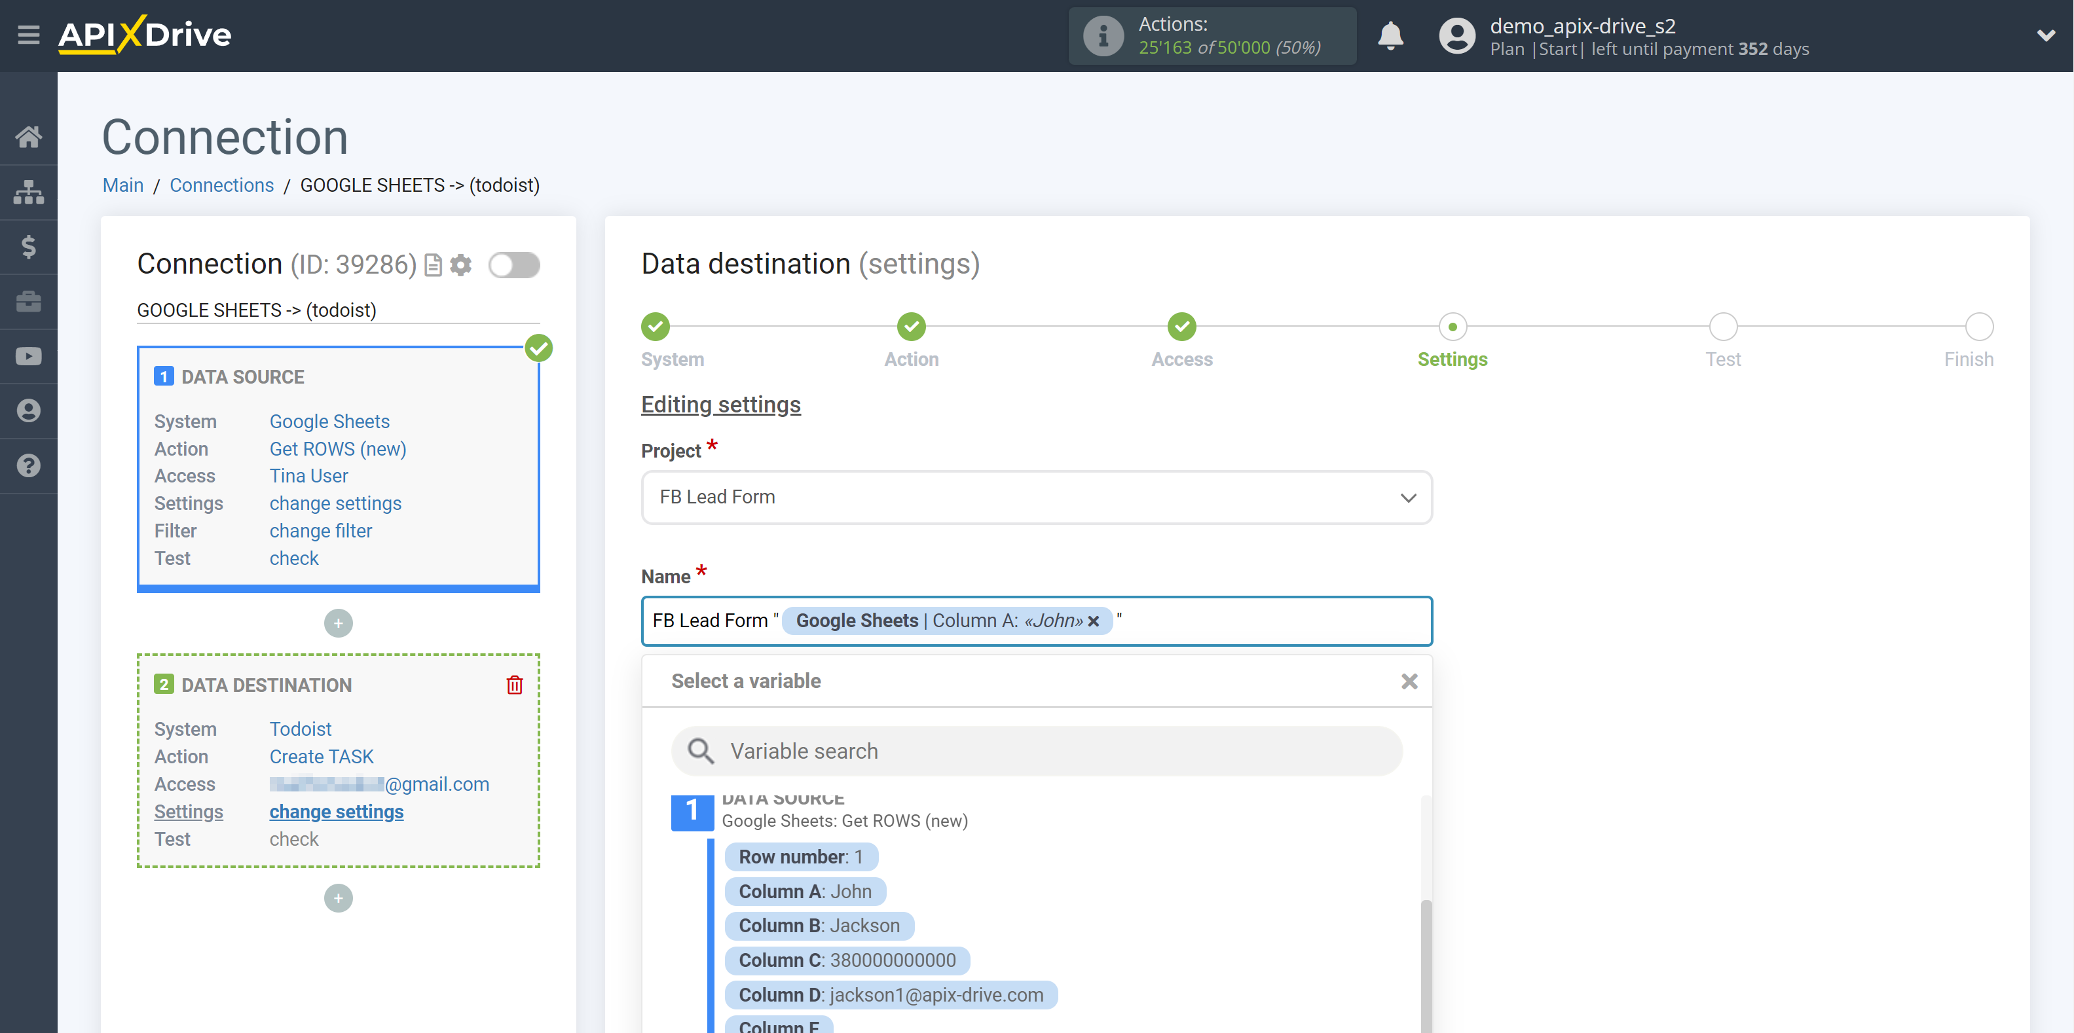Screen dimensions: 2074x1033
Task: Open the home icon in sidebar
Action: click(x=29, y=137)
